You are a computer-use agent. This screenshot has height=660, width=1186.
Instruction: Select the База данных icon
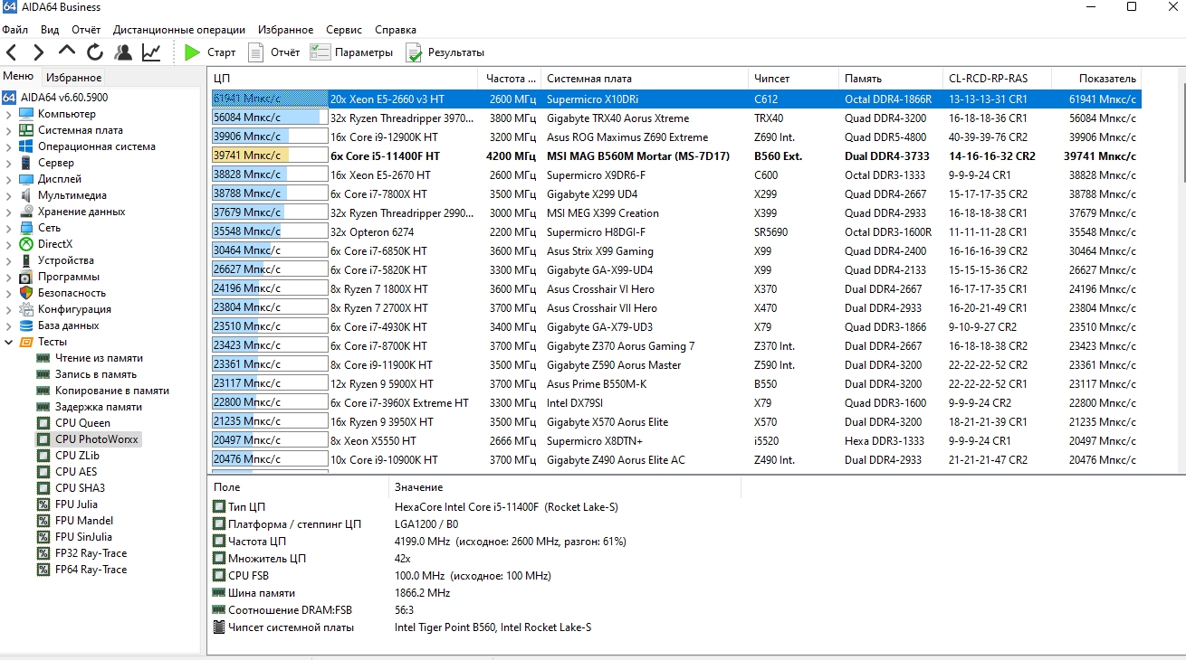point(26,325)
